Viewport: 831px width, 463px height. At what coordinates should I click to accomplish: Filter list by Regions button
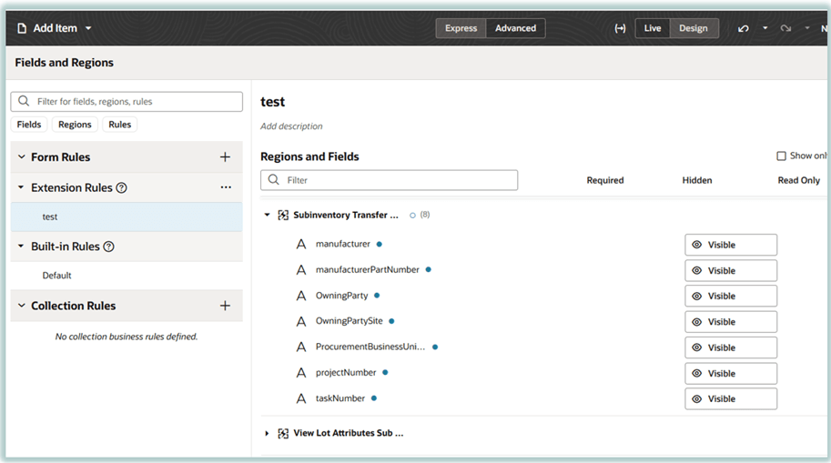pyautogui.click(x=75, y=125)
